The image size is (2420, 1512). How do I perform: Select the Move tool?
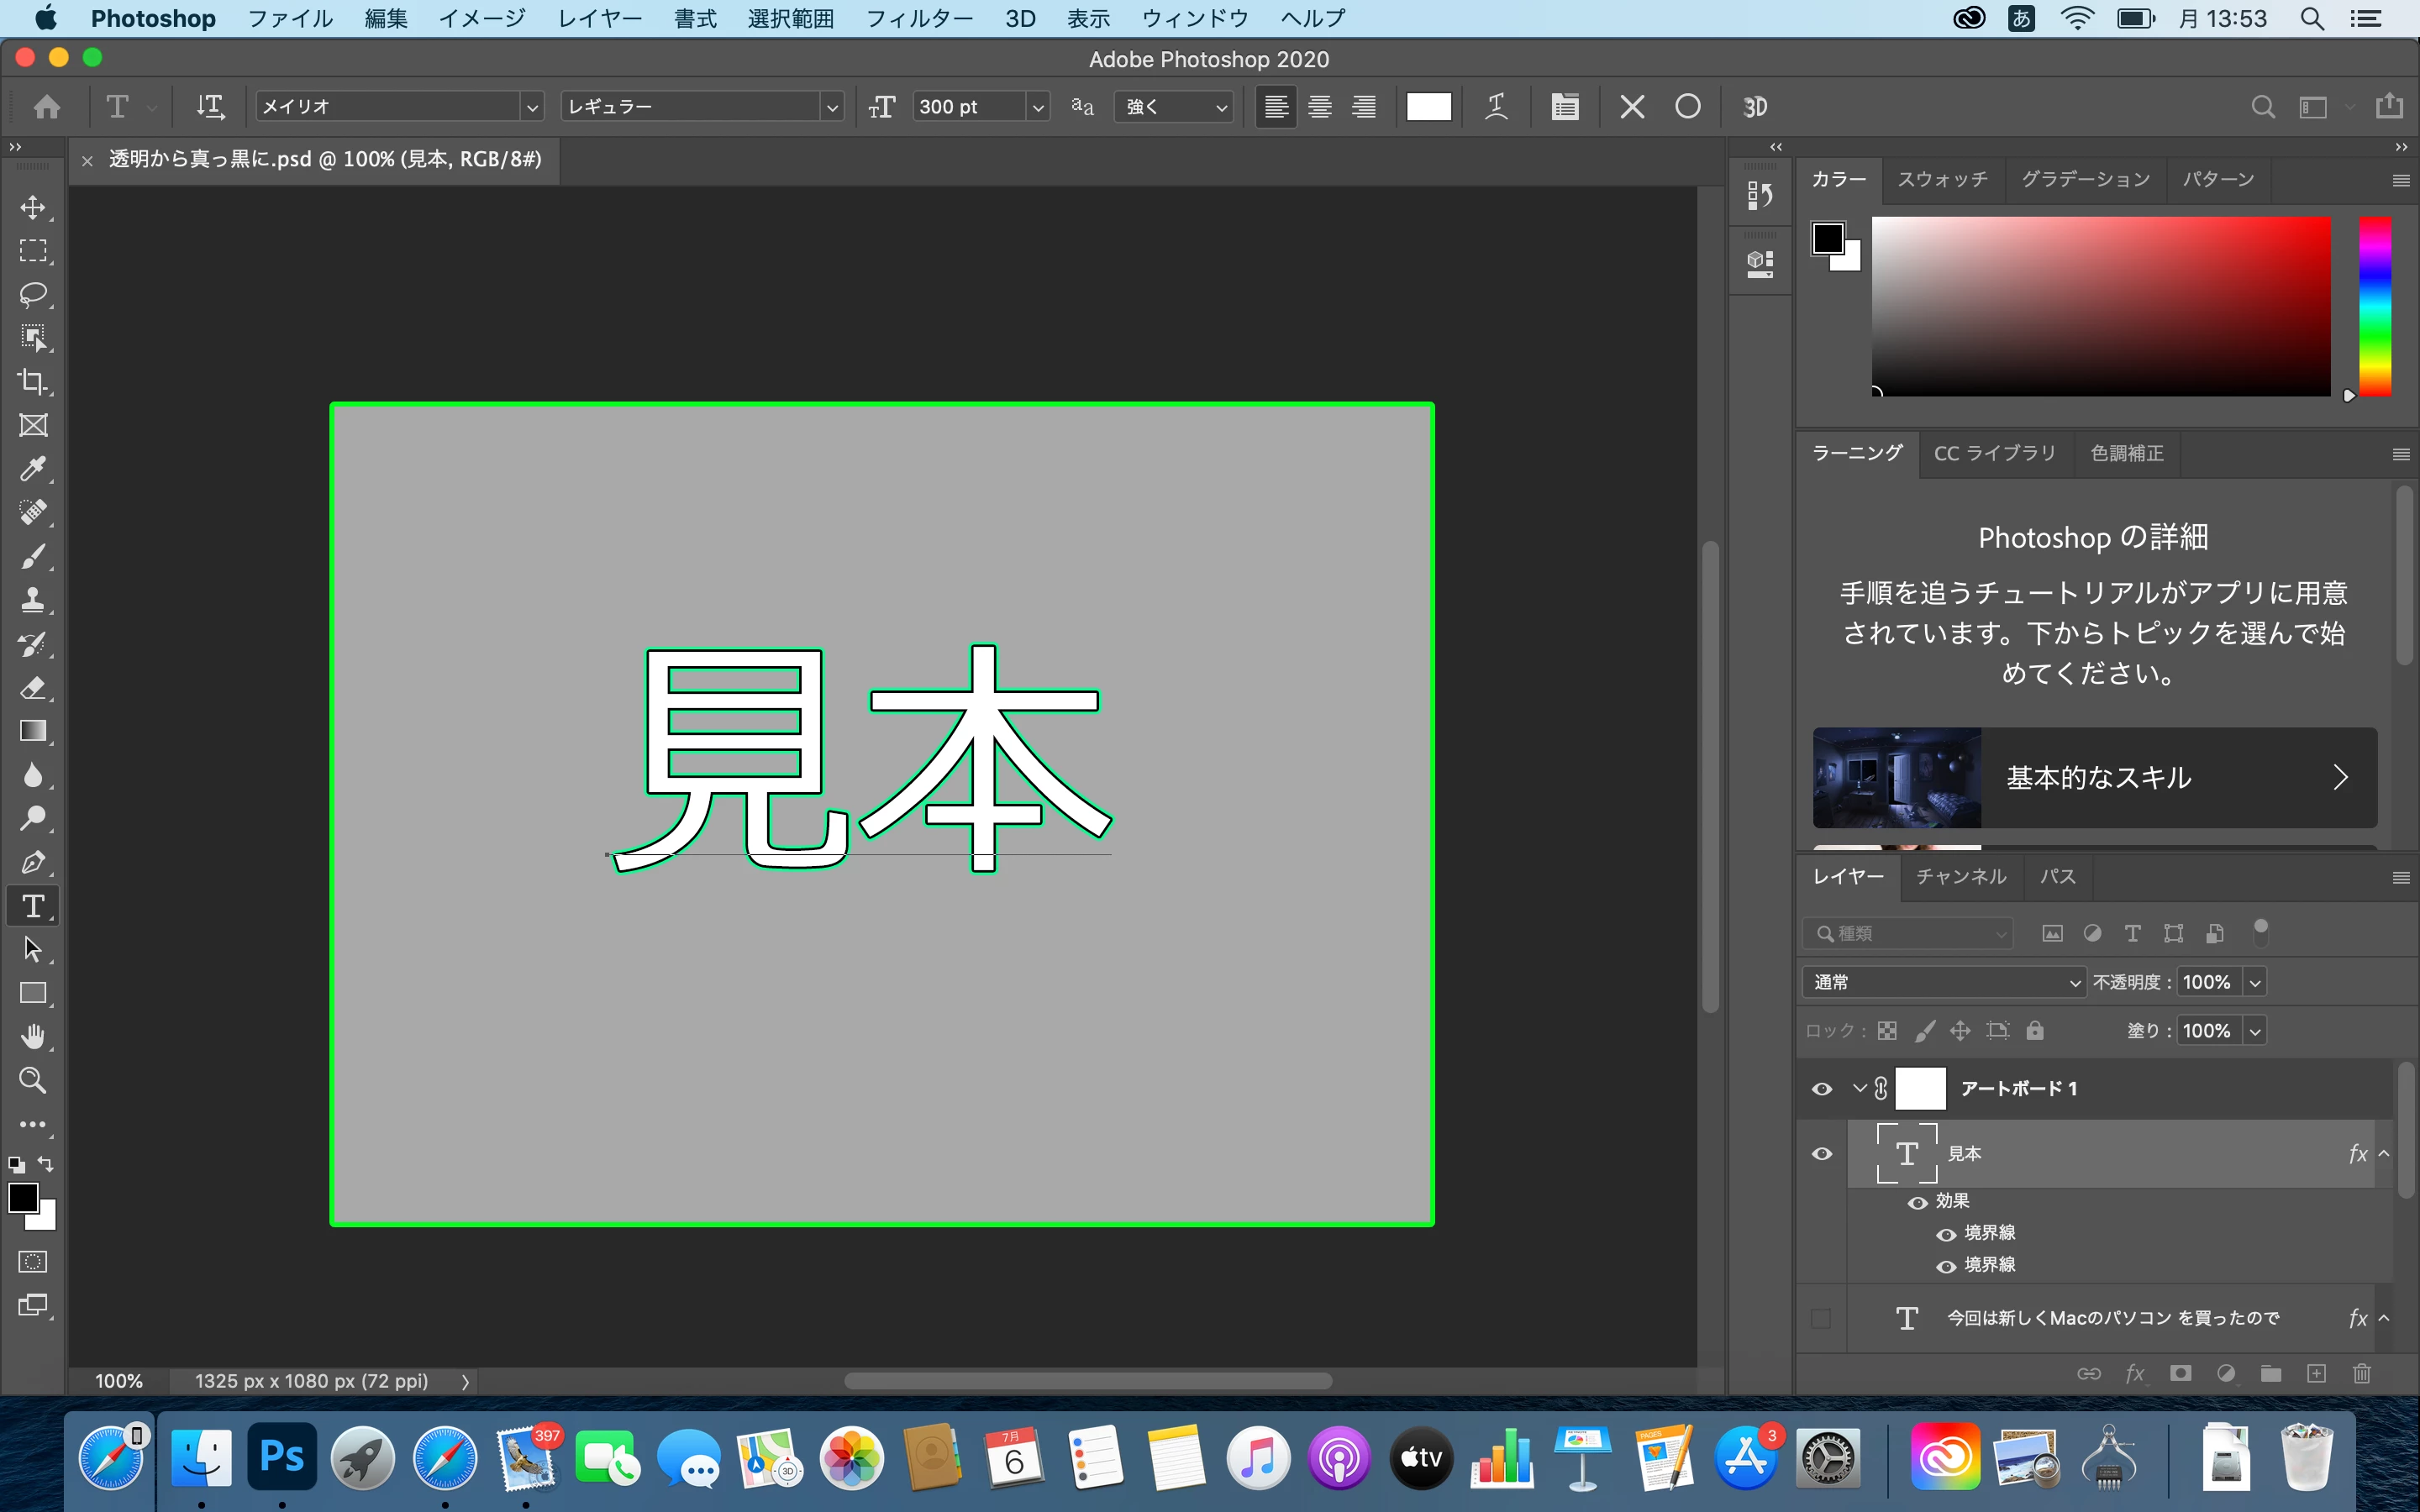[x=33, y=207]
